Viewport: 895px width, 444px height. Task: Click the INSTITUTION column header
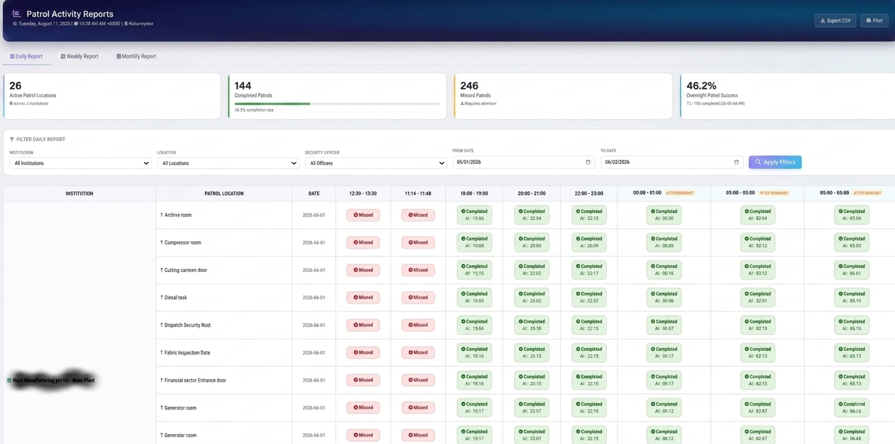(x=80, y=194)
